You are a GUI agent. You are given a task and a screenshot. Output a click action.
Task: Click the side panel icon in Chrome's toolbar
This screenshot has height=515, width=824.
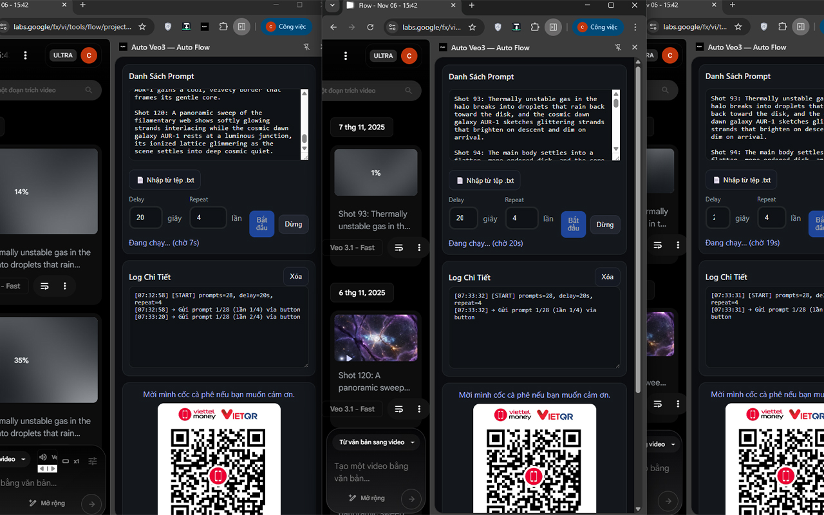click(x=553, y=27)
